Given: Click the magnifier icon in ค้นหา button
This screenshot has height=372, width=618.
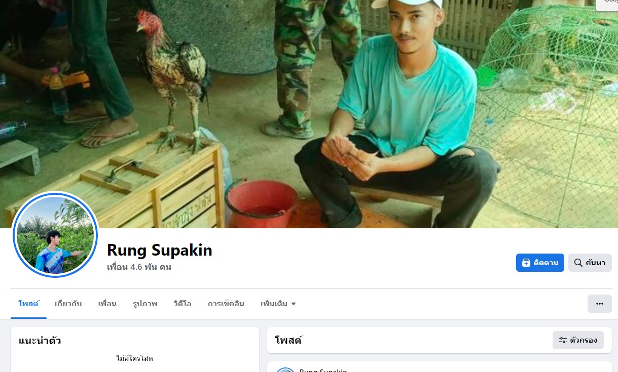Looking at the screenshot, I should pyautogui.click(x=578, y=263).
